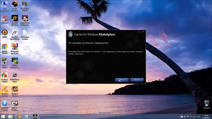Open File Explorer from the taskbar

(10, 116)
